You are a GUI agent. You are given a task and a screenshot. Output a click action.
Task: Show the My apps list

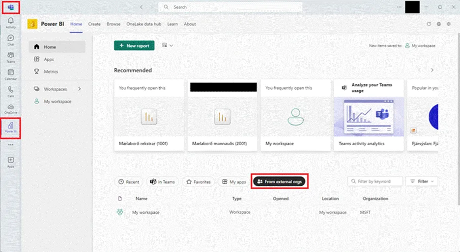[x=234, y=182]
